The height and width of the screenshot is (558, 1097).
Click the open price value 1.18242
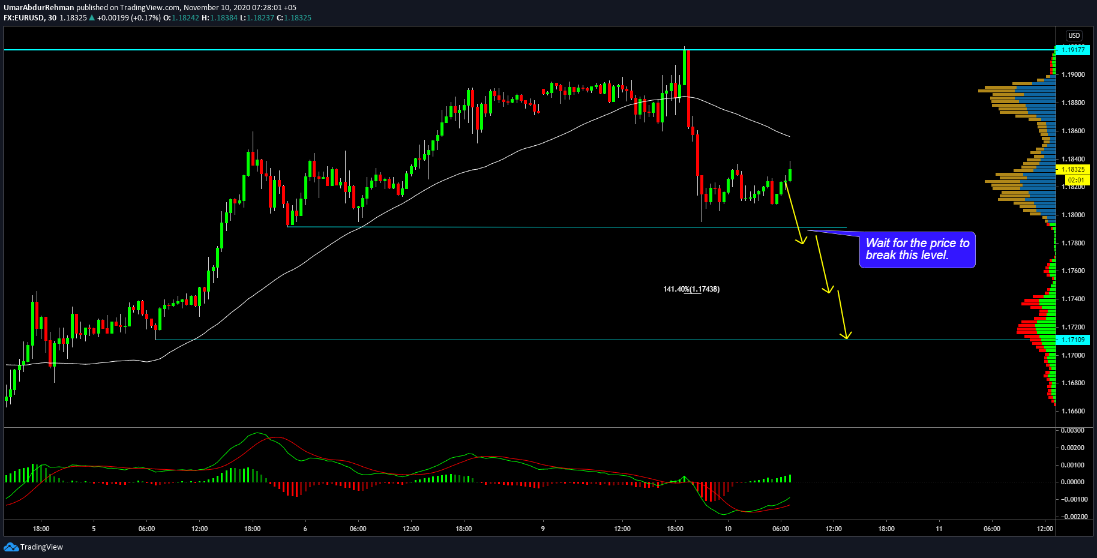coord(185,18)
